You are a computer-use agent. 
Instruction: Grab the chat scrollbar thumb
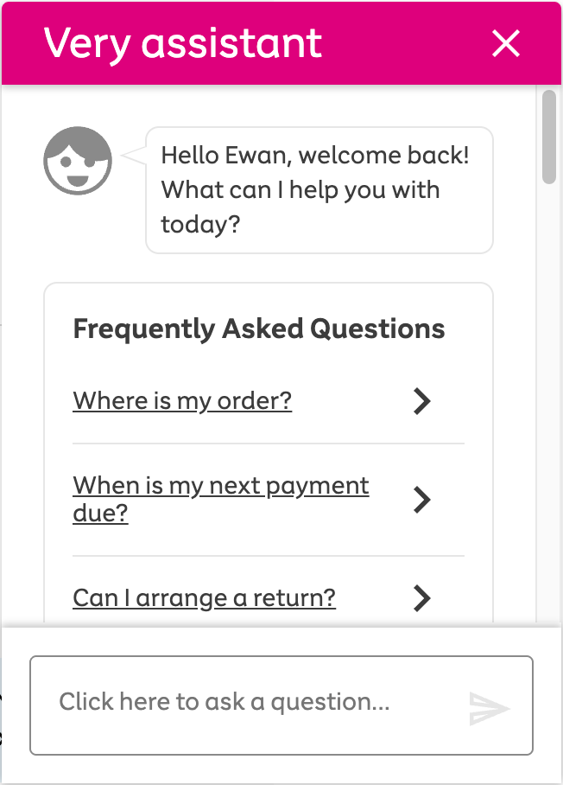(x=549, y=137)
